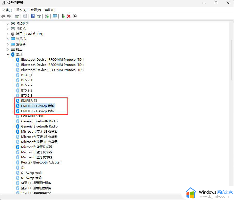Toggle the show/hide console tree icon

pyautogui.click(x=17, y=16)
